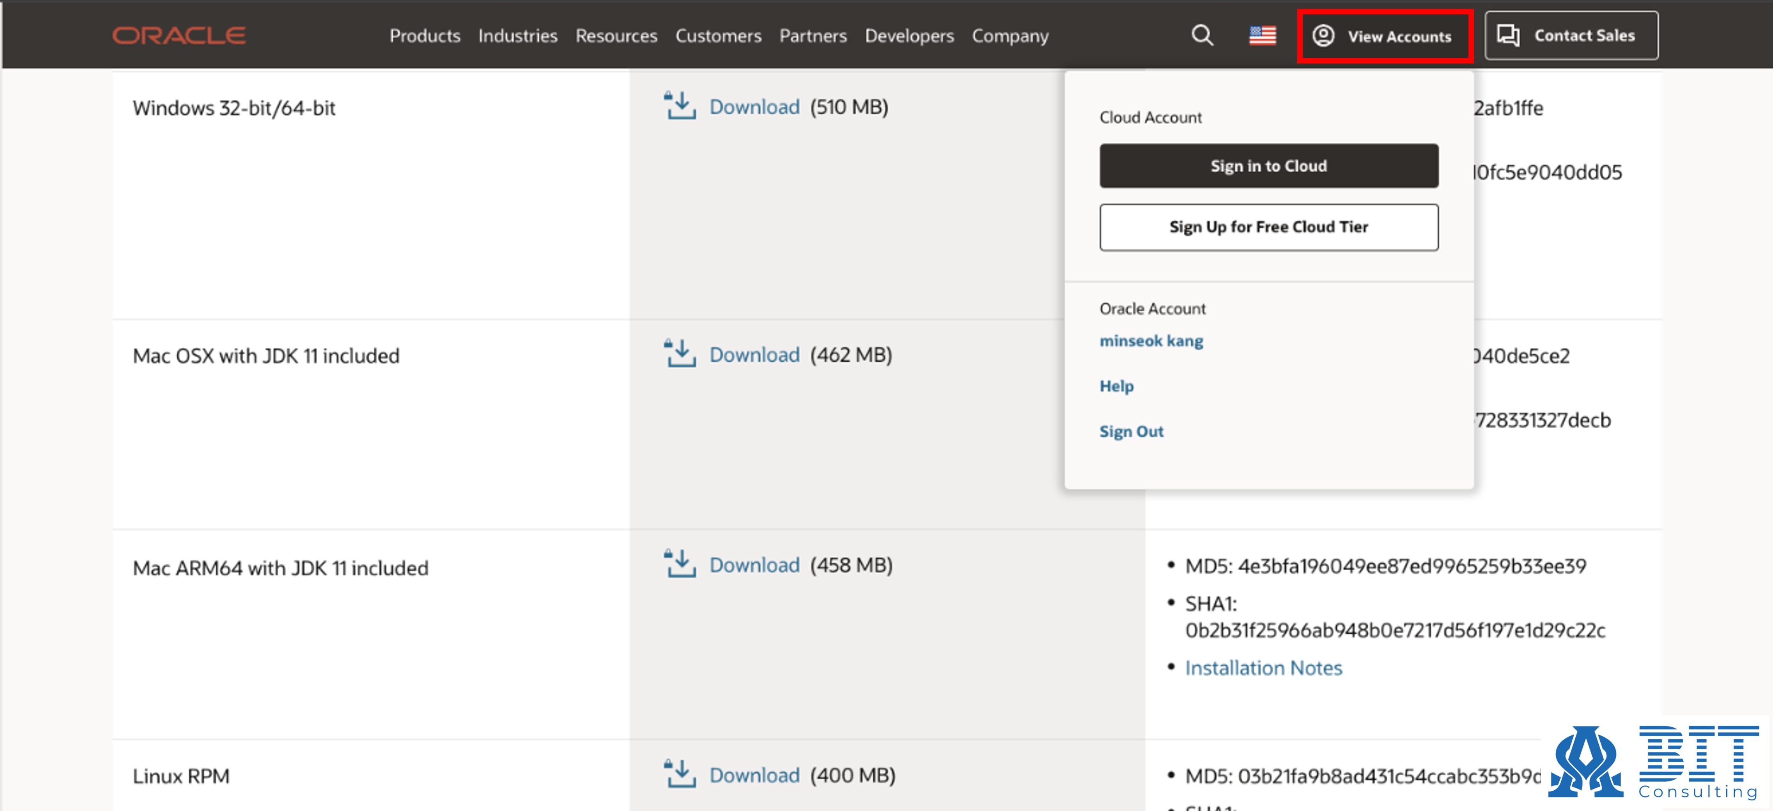This screenshot has width=1773, height=811.
Task: Click the Linux RPM MD5 03b21fa9b8ad checksum
Action: (1363, 776)
